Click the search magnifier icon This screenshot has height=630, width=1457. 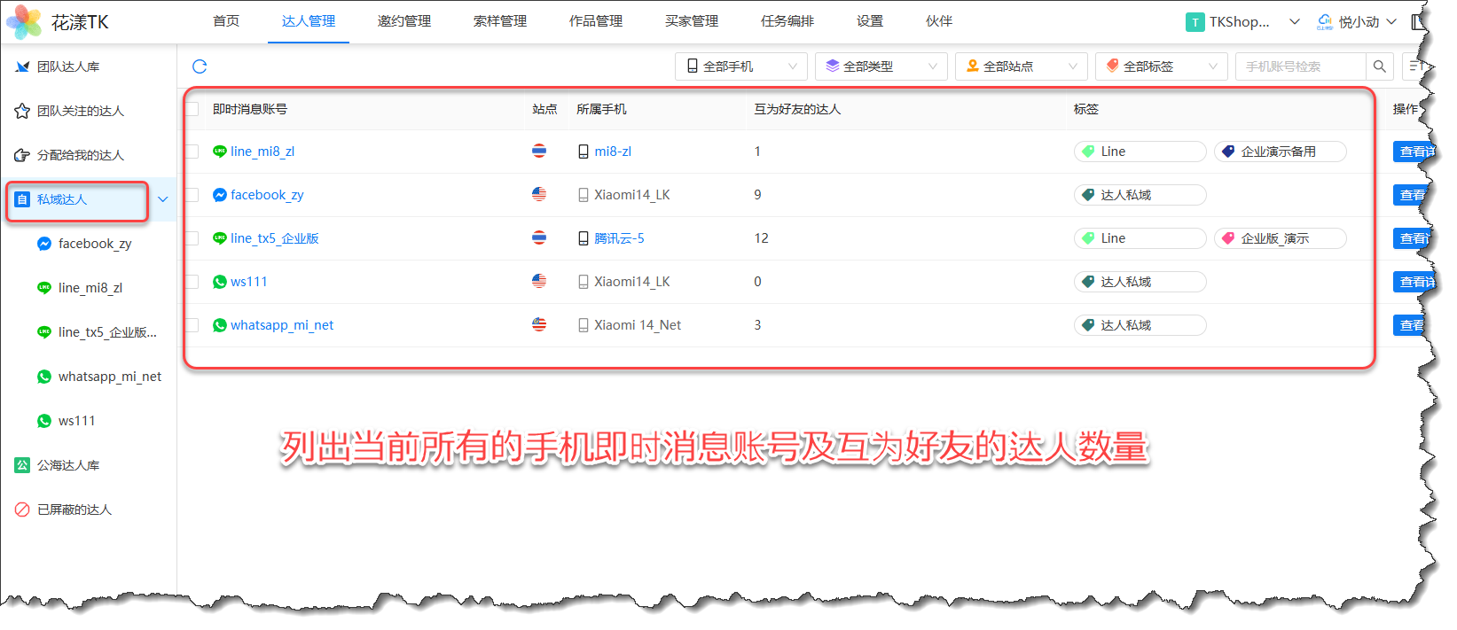pos(1379,66)
